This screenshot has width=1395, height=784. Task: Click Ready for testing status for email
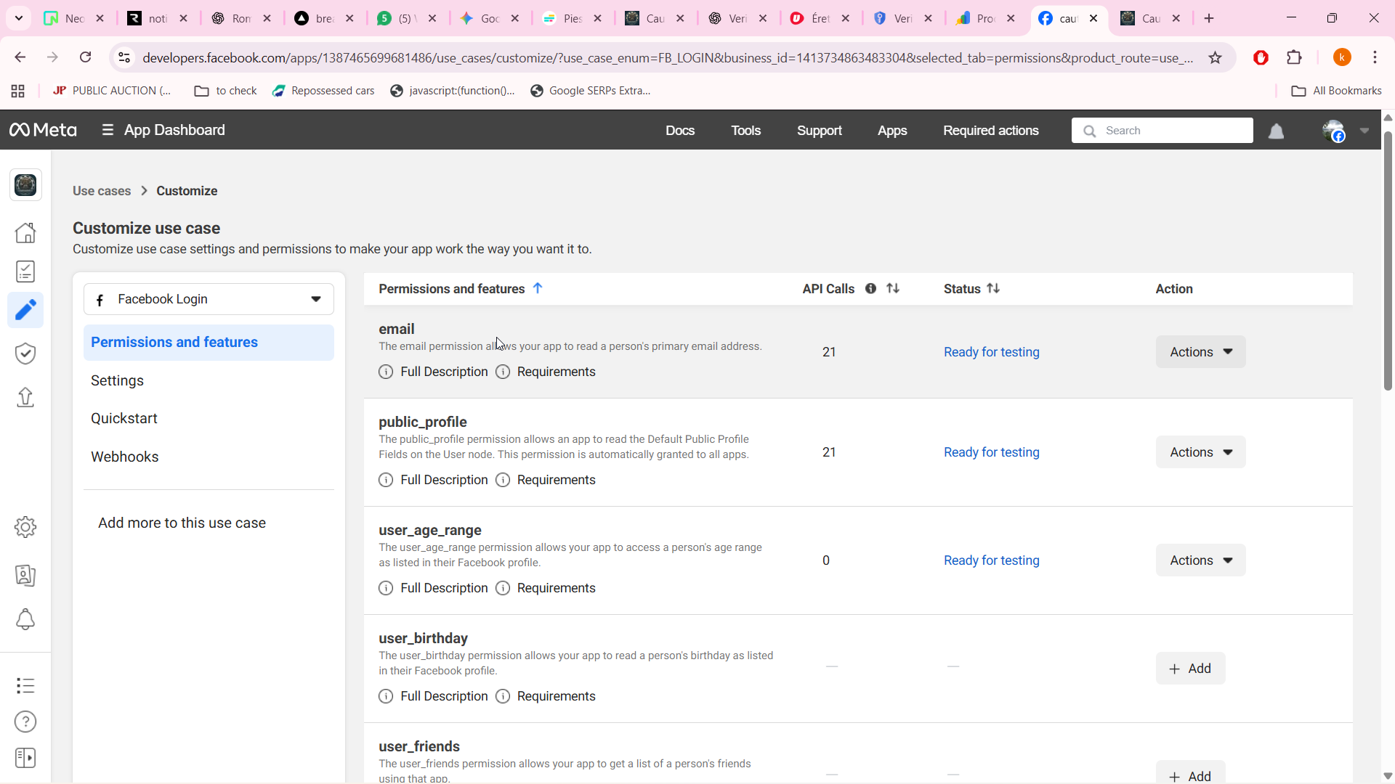pyautogui.click(x=991, y=352)
